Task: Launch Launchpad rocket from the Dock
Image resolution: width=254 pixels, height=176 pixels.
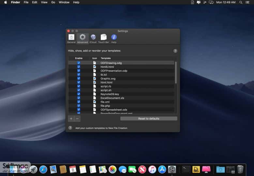Action: tap(33, 169)
